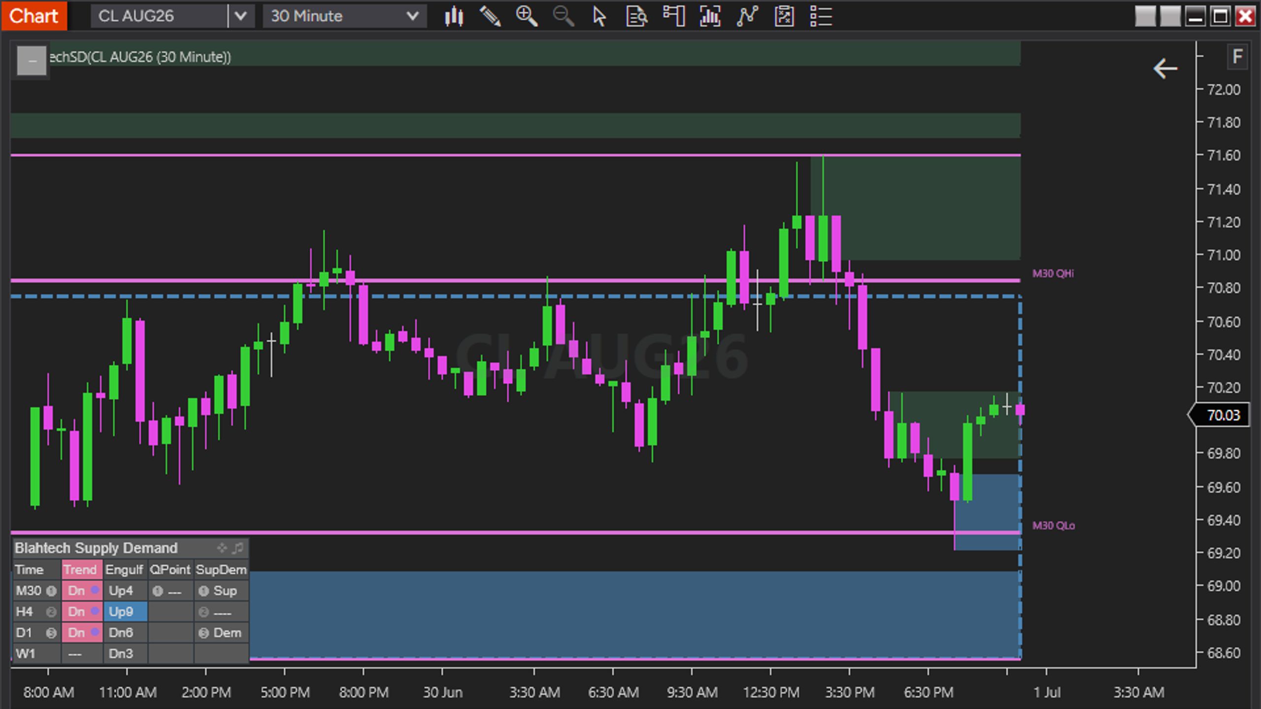Open the 30 Minute interval dropdown
The height and width of the screenshot is (709, 1261).
(x=345, y=16)
